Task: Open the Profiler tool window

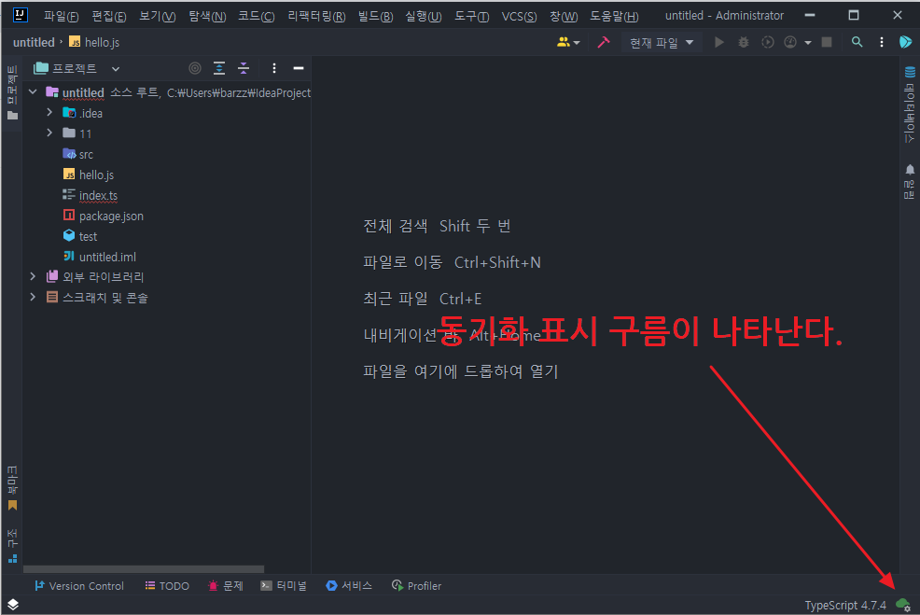Action: click(416, 586)
